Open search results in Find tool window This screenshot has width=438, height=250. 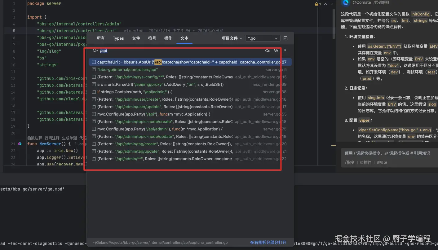tap(285, 38)
